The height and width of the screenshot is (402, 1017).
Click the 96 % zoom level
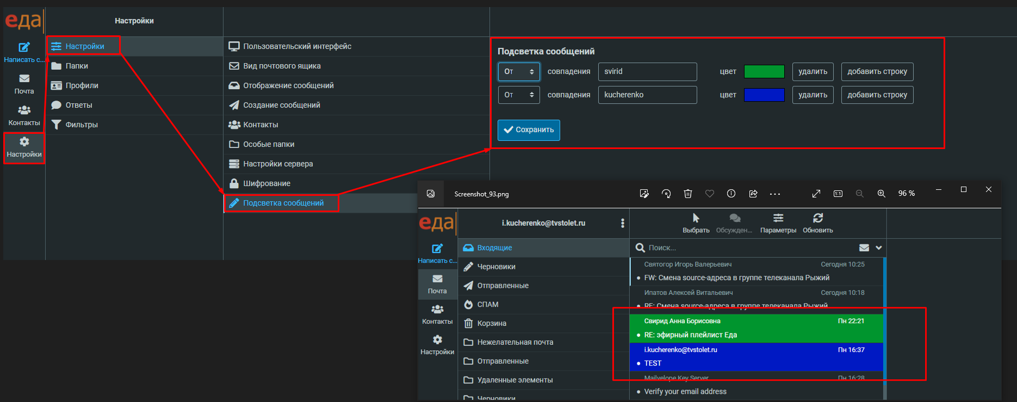point(907,194)
